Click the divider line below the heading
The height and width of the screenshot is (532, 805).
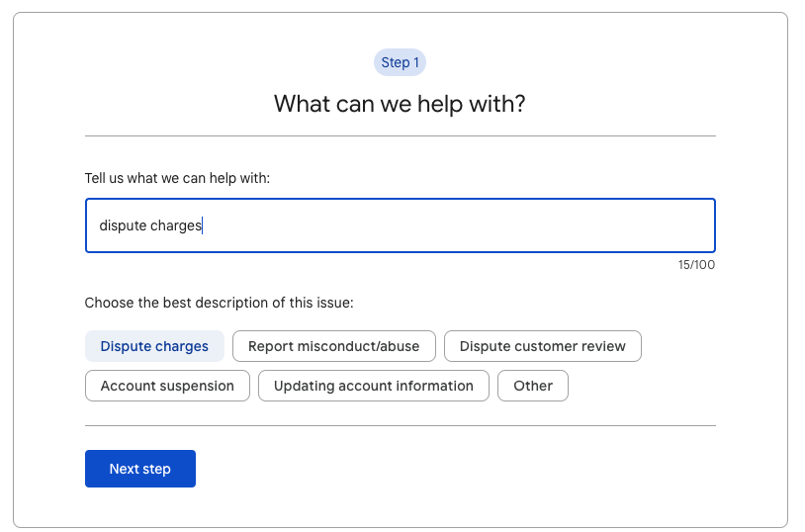[400, 135]
